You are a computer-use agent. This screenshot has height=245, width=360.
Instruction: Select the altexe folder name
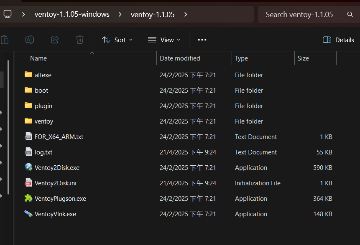[43, 75]
